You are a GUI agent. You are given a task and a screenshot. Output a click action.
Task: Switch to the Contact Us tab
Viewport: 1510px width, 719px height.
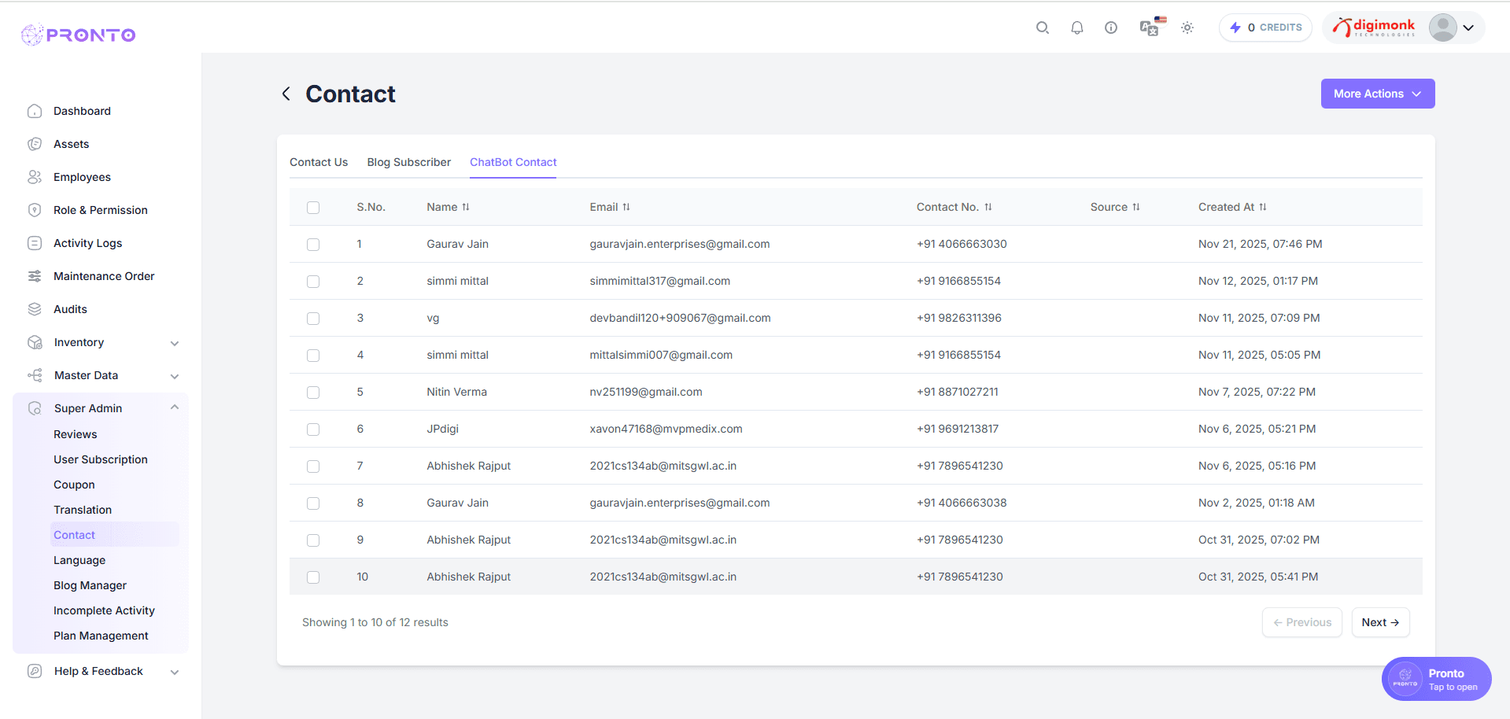pyautogui.click(x=318, y=162)
